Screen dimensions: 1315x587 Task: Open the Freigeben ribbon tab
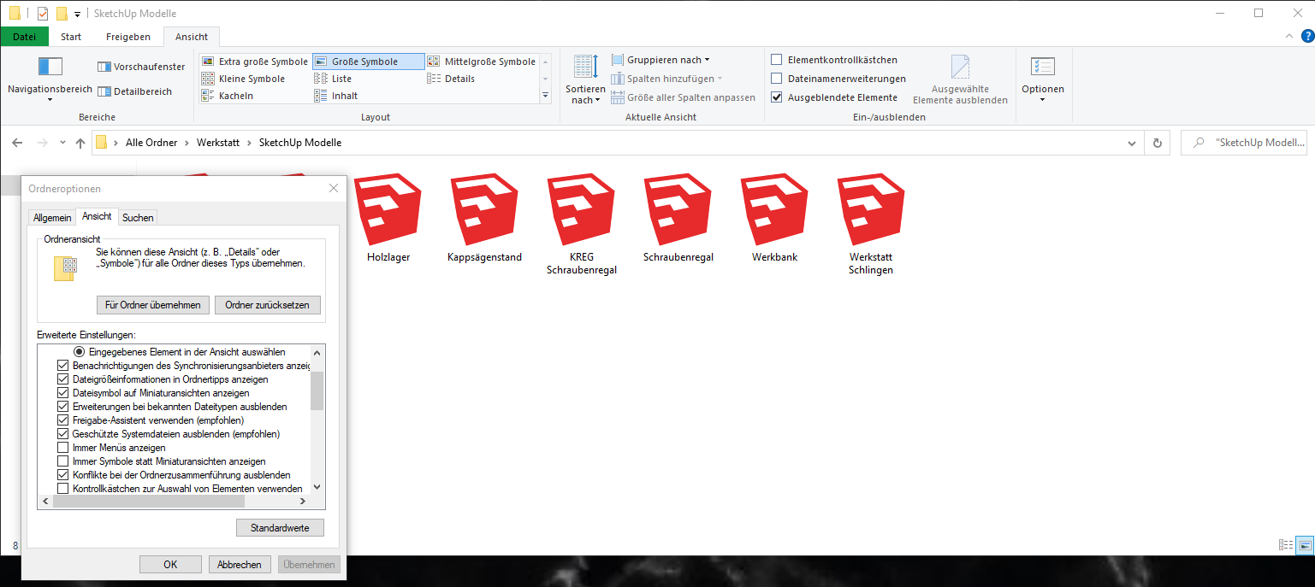pos(127,37)
